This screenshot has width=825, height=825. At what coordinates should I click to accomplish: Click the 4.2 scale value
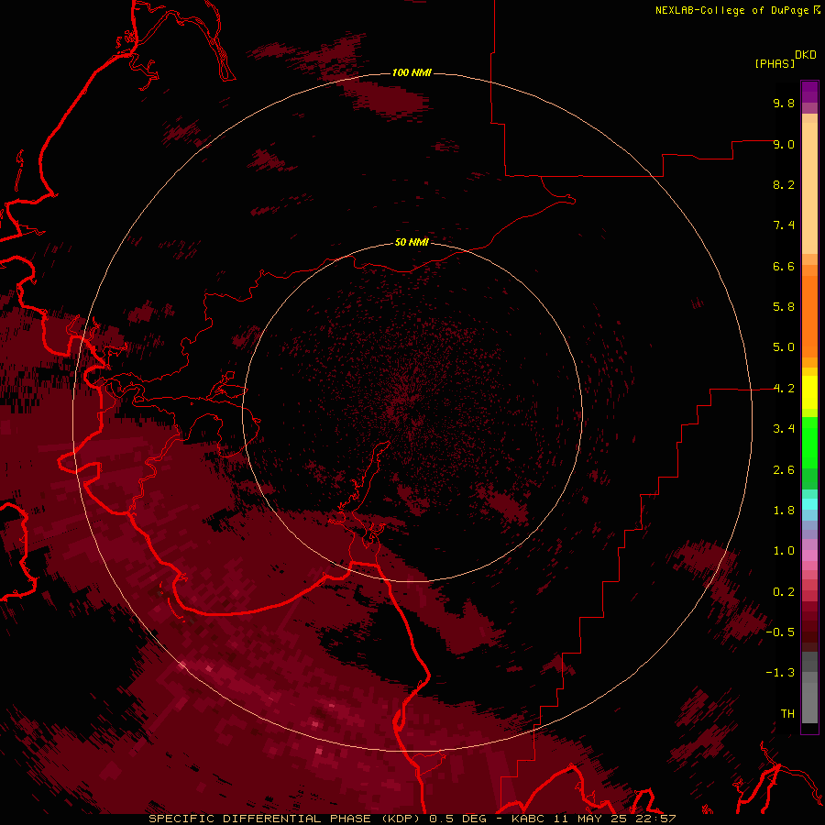(x=784, y=389)
